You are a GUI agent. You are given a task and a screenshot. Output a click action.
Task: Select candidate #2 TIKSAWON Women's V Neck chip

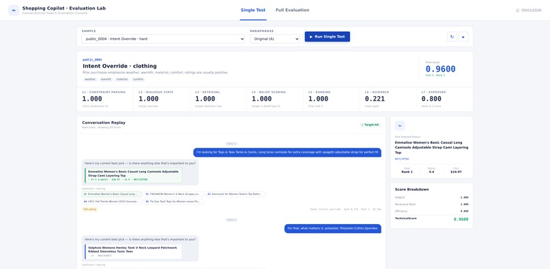coord(173,194)
